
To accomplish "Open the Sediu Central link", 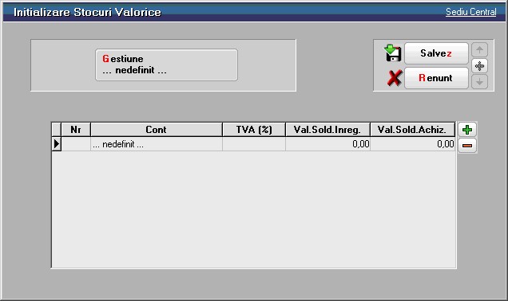I will point(470,12).
